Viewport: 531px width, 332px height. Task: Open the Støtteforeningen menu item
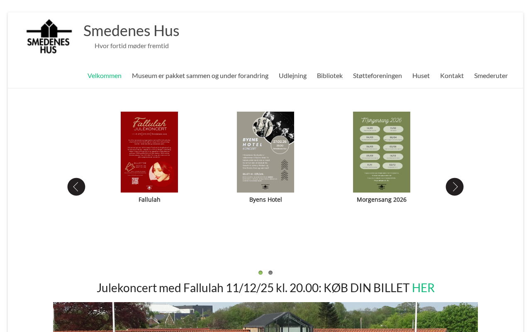pyautogui.click(x=378, y=76)
